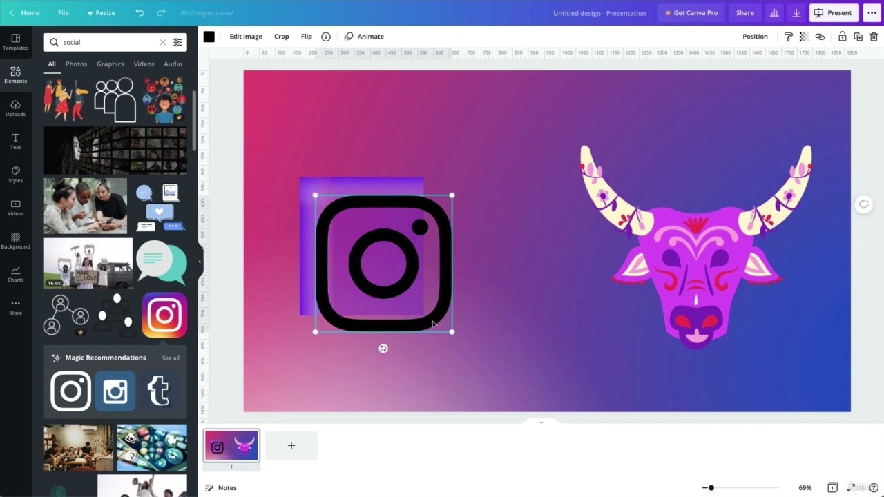Click the 69% zoom percentage
This screenshot has width=884, height=497.
point(805,487)
